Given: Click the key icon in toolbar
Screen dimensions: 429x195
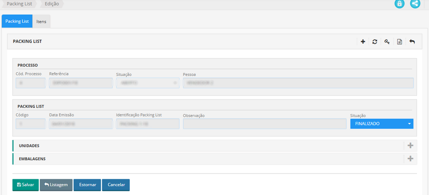Looking at the screenshot, I should [387, 42].
